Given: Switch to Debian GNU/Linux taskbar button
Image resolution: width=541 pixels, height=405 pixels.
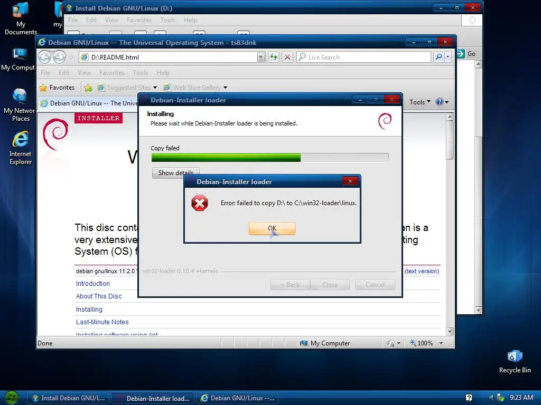Looking at the screenshot, I should (x=237, y=398).
